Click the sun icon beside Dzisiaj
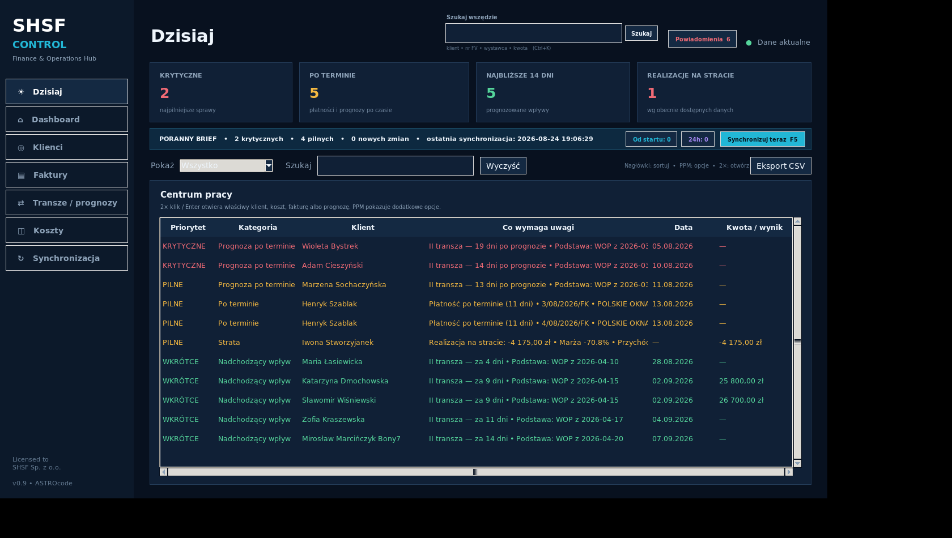The image size is (952, 538). coord(21,92)
